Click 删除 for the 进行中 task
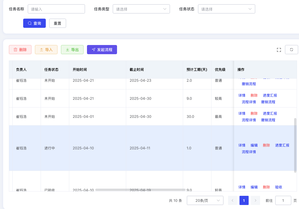 (266, 145)
